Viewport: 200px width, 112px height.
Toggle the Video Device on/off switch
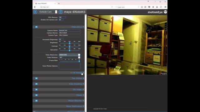click(x=35, y=27)
